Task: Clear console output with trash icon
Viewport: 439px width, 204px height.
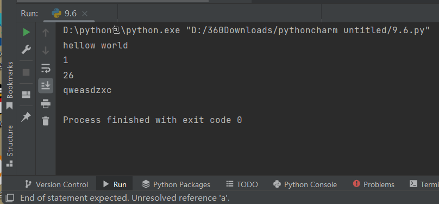Action: pos(45,121)
